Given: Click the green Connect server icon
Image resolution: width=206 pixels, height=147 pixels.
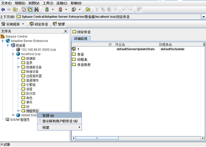Looking at the screenshot, I should [47, 10].
